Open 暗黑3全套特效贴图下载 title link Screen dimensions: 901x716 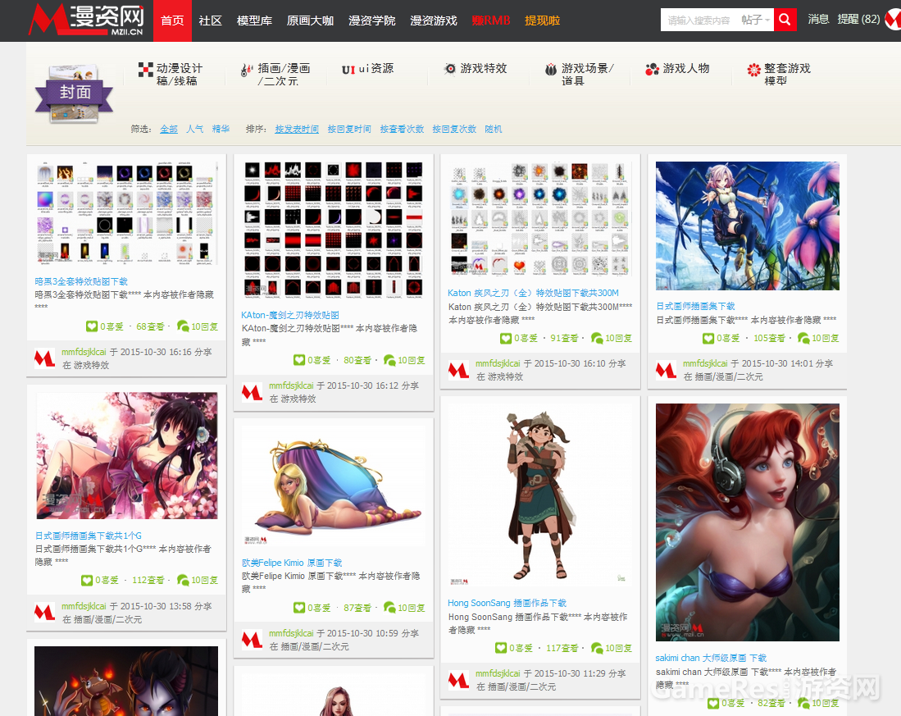pyautogui.click(x=81, y=281)
